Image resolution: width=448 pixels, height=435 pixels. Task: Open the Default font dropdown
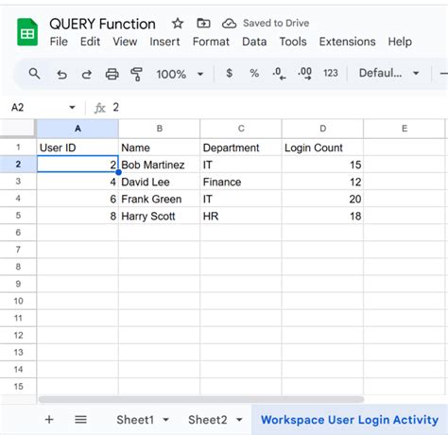(389, 73)
